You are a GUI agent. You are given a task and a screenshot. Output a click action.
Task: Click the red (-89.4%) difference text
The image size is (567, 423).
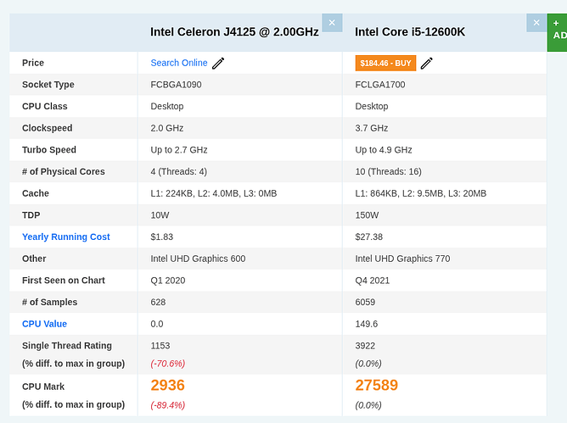[x=168, y=405]
